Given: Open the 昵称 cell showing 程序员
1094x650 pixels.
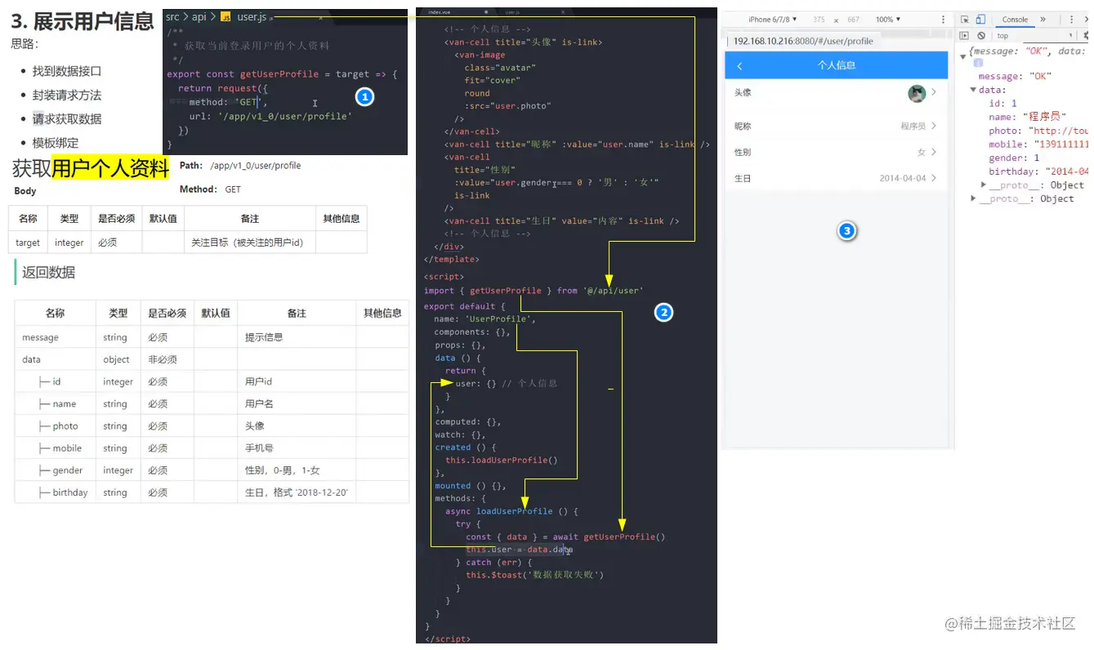Looking at the screenshot, I should 837,126.
